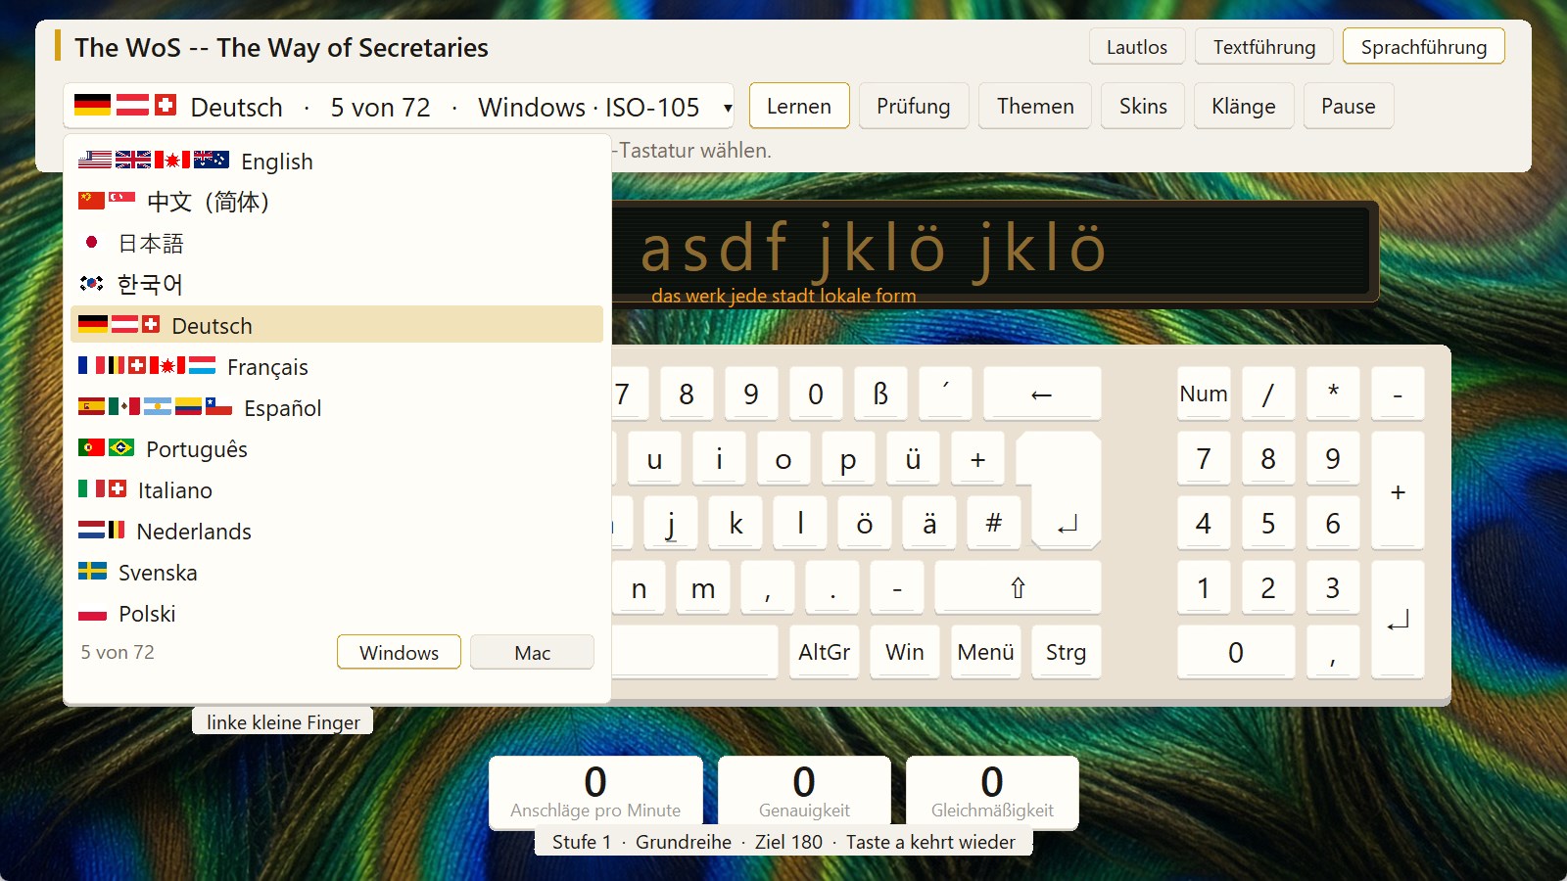
Task: Toggle Sprachführung voice guidance
Action: coord(1423,47)
